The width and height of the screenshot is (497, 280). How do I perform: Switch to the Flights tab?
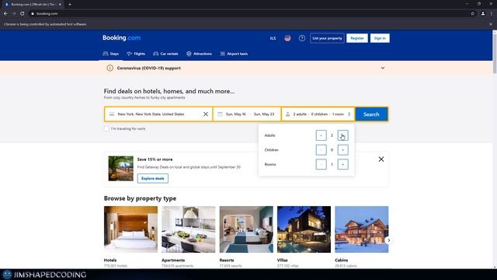click(x=136, y=54)
